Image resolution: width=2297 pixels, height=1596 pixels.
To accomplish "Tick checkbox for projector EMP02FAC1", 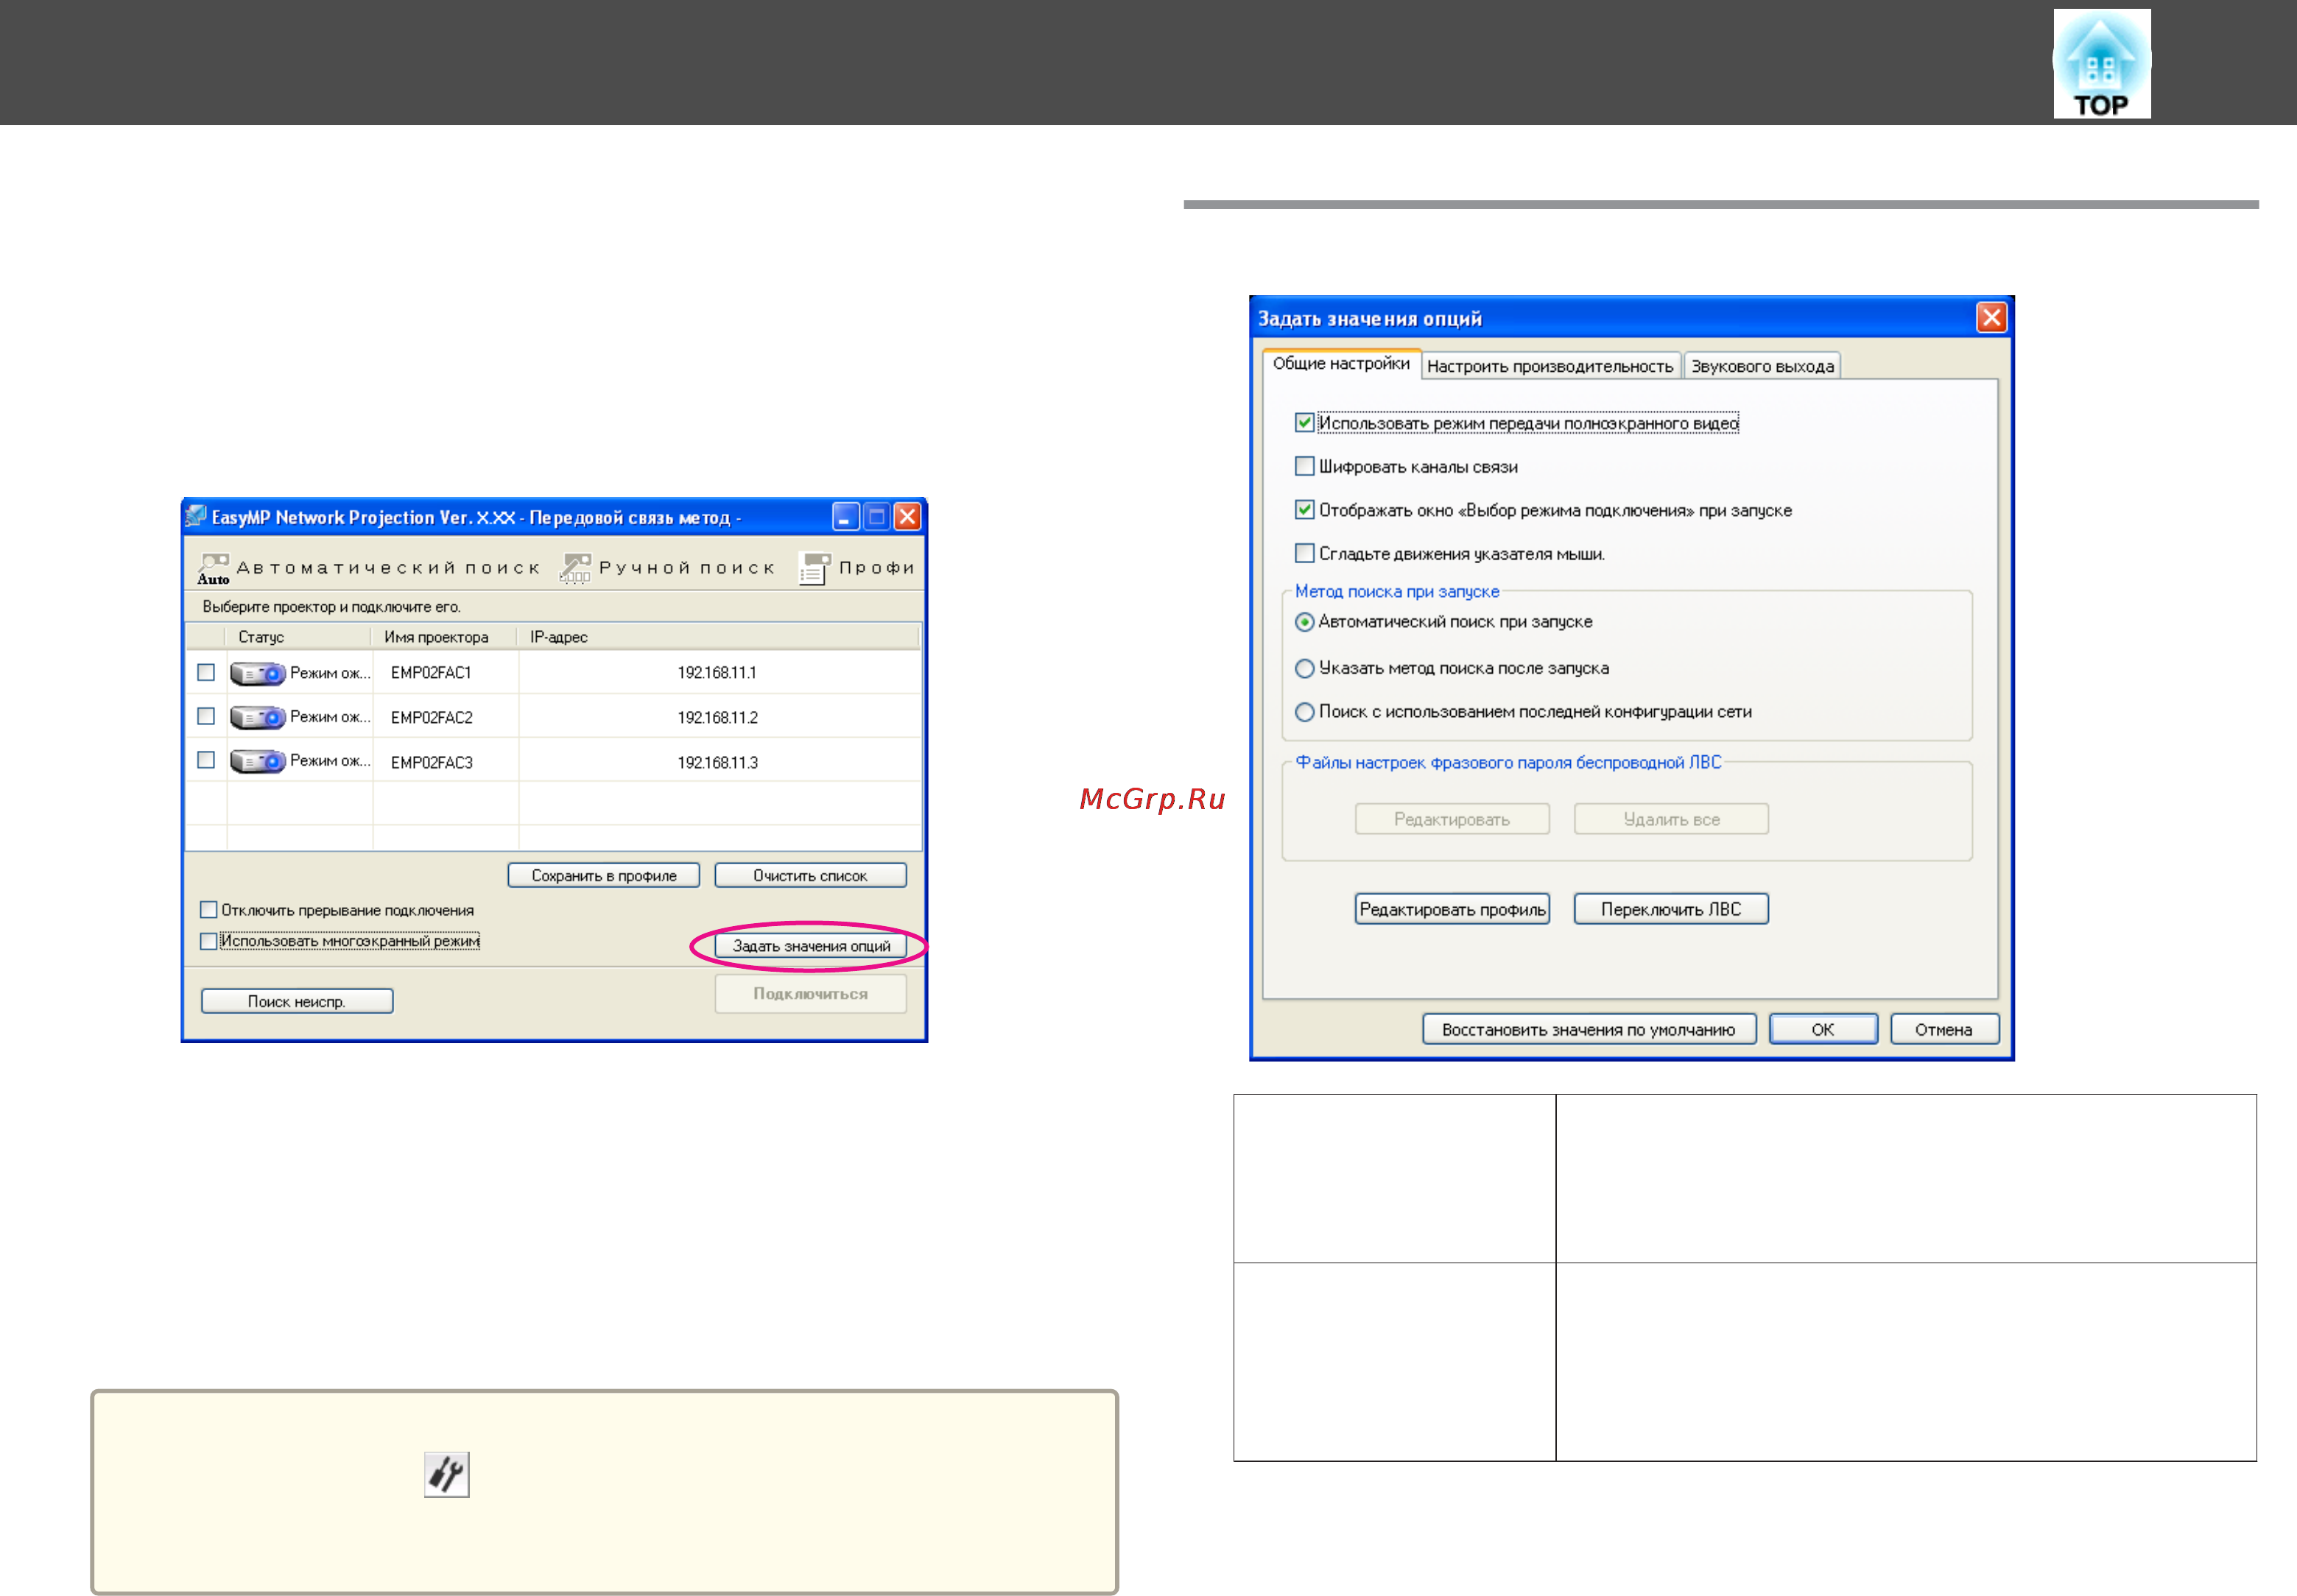I will click(206, 673).
